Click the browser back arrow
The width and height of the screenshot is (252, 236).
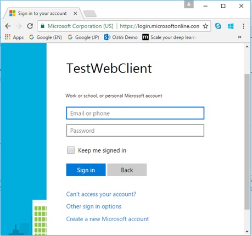[x=8, y=26]
